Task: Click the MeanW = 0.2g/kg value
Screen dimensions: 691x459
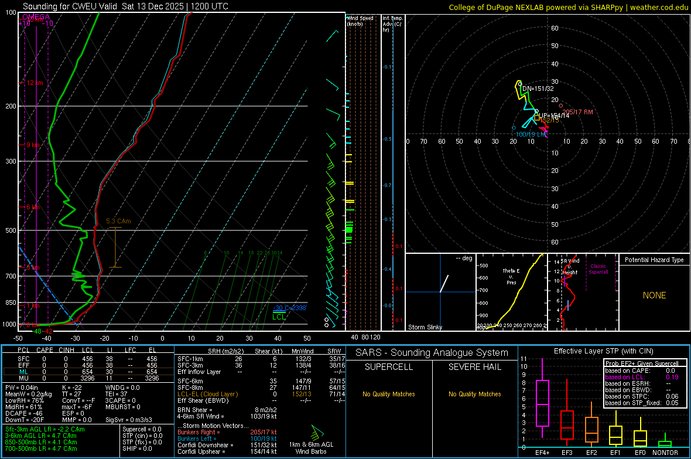Action: coord(28,394)
